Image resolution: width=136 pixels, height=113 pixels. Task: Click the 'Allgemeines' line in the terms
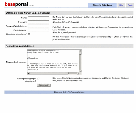tap(32, 58)
